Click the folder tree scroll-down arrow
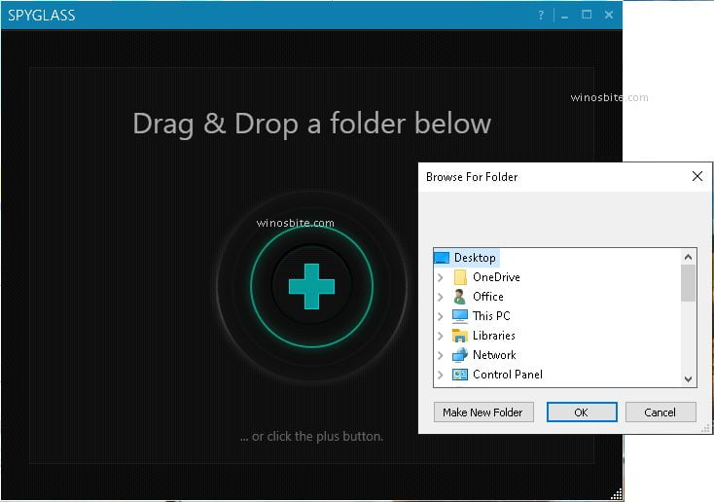Image resolution: width=714 pixels, height=502 pixels. [688, 379]
